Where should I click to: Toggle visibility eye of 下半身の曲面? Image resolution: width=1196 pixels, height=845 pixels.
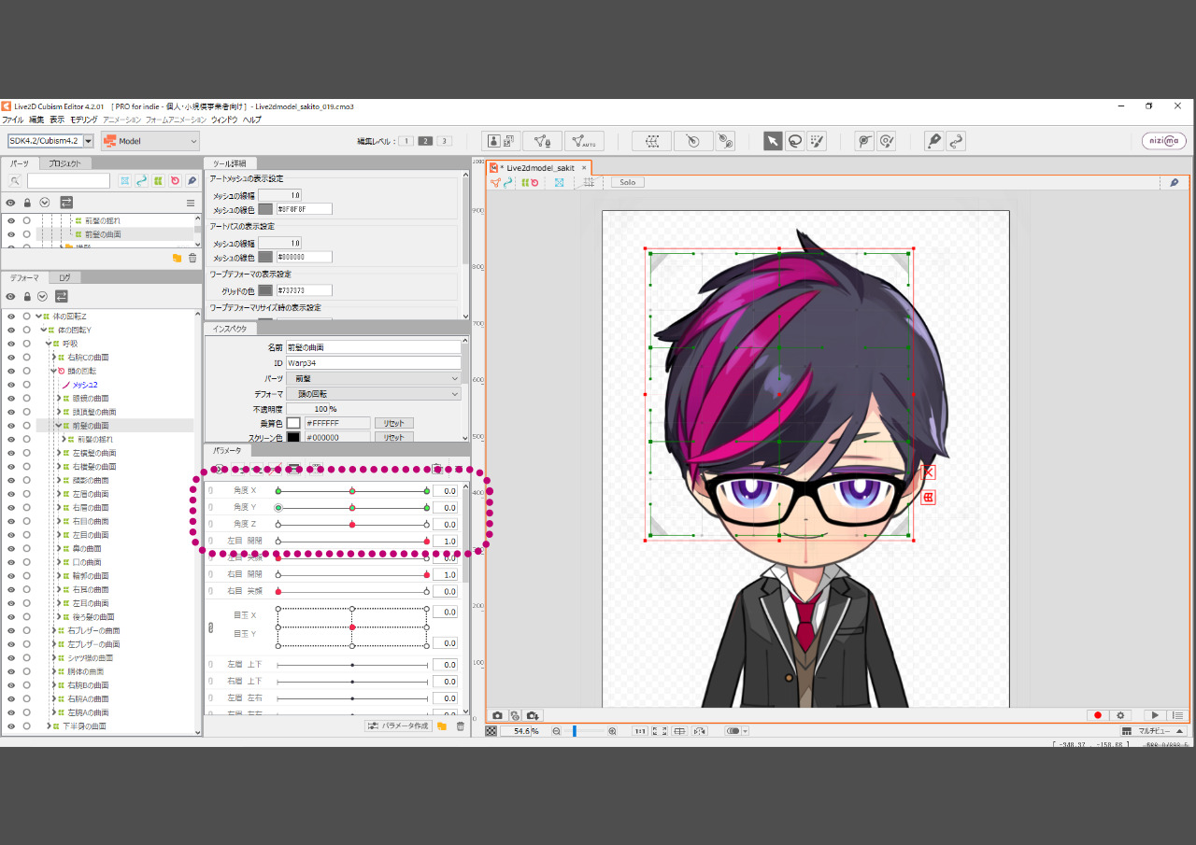pos(11,725)
